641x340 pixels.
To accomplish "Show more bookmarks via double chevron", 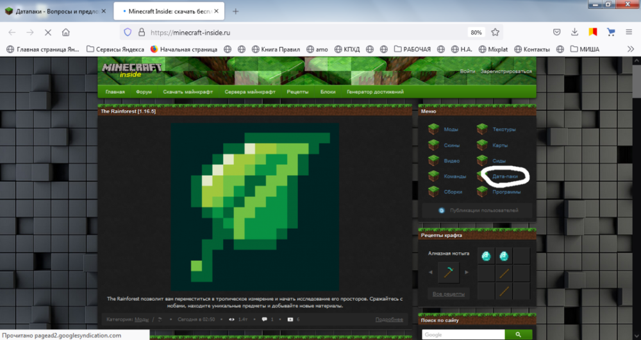I will tap(630, 49).
